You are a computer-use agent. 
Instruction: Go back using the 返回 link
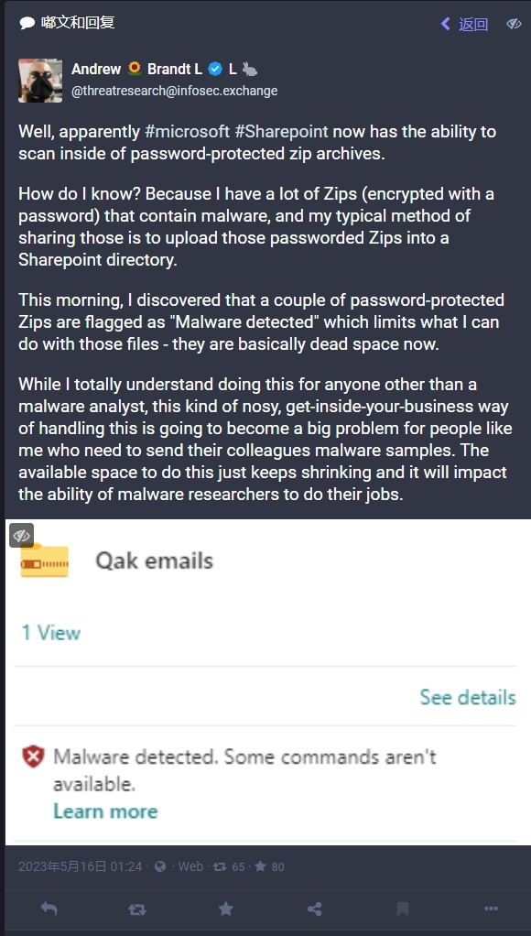(464, 24)
